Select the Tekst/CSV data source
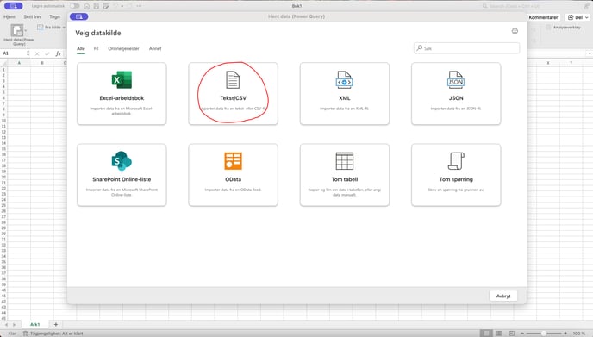The height and width of the screenshot is (337, 593). [x=233, y=93]
